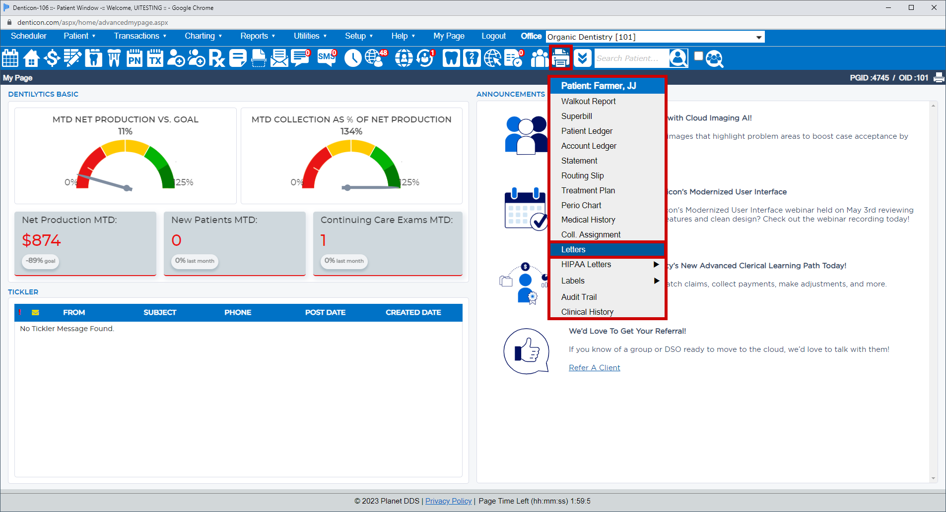
Task: Open Clinical History menu entry
Action: (608, 312)
